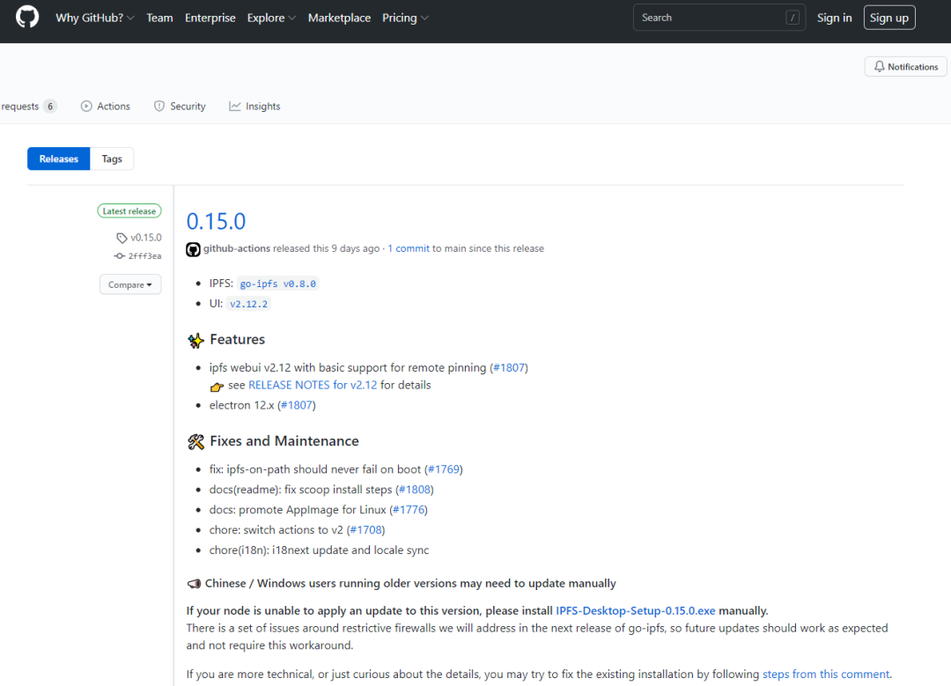Sign in to GitHub
Screen dimensions: 951x686
pos(834,18)
